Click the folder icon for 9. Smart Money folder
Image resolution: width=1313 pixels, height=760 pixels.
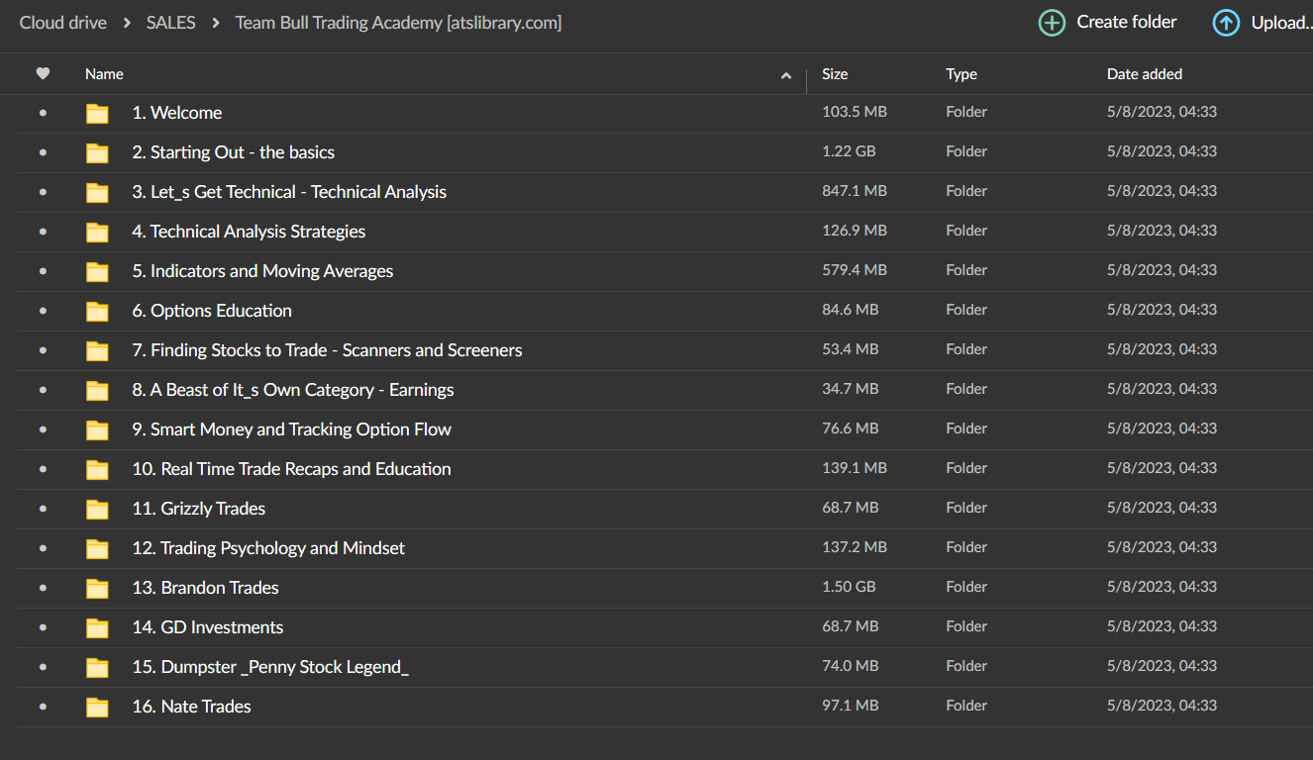click(x=97, y=429)
